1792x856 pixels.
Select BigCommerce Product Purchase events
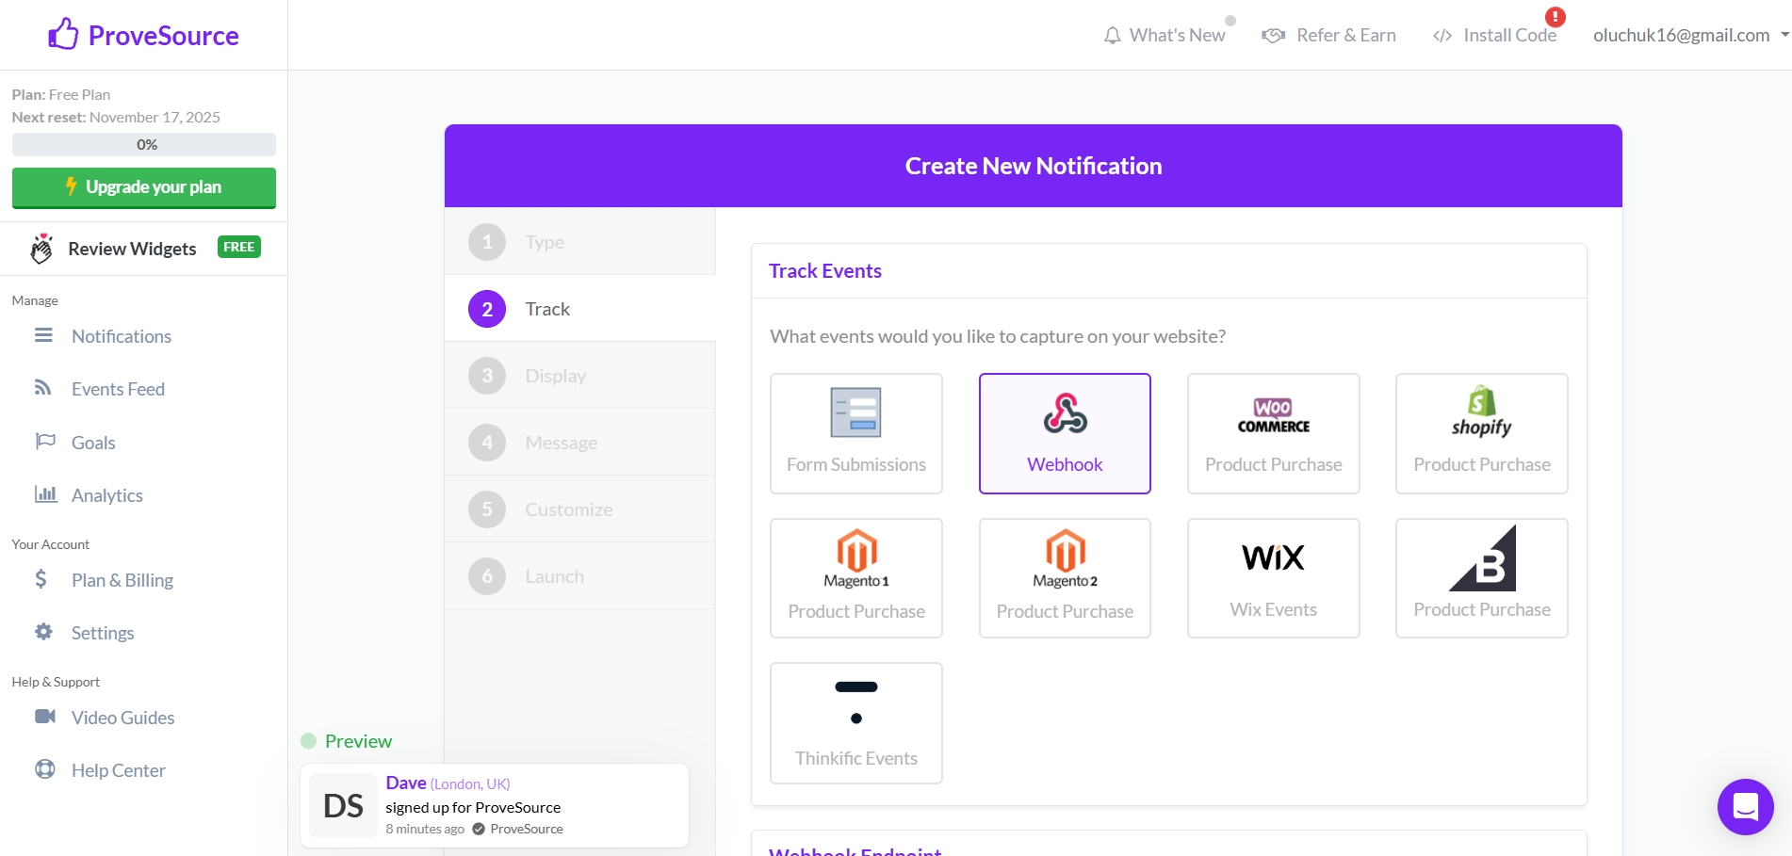[x=1481, y=577]
